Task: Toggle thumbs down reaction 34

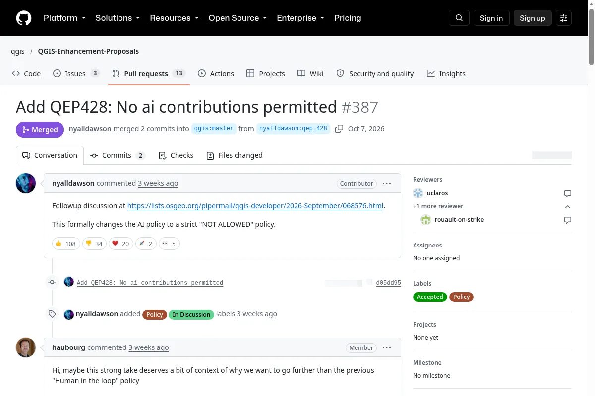Action: click(x=94, y=244)
